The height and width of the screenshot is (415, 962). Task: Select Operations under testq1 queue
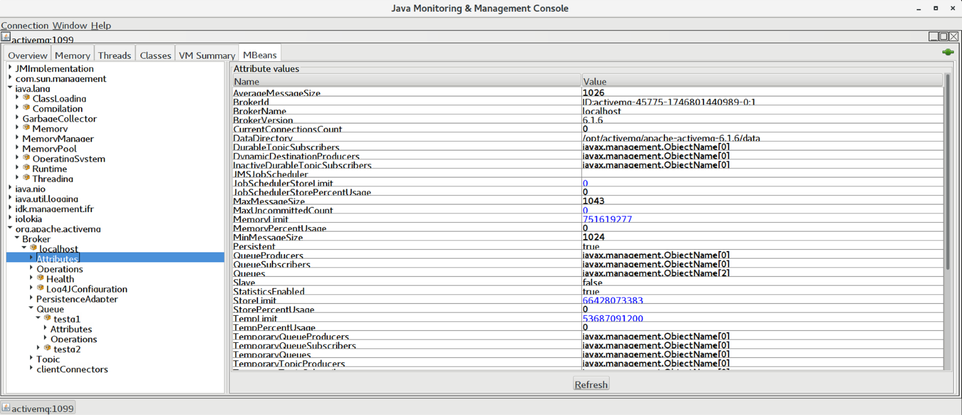pyautogui.click(x=73, y=339)
